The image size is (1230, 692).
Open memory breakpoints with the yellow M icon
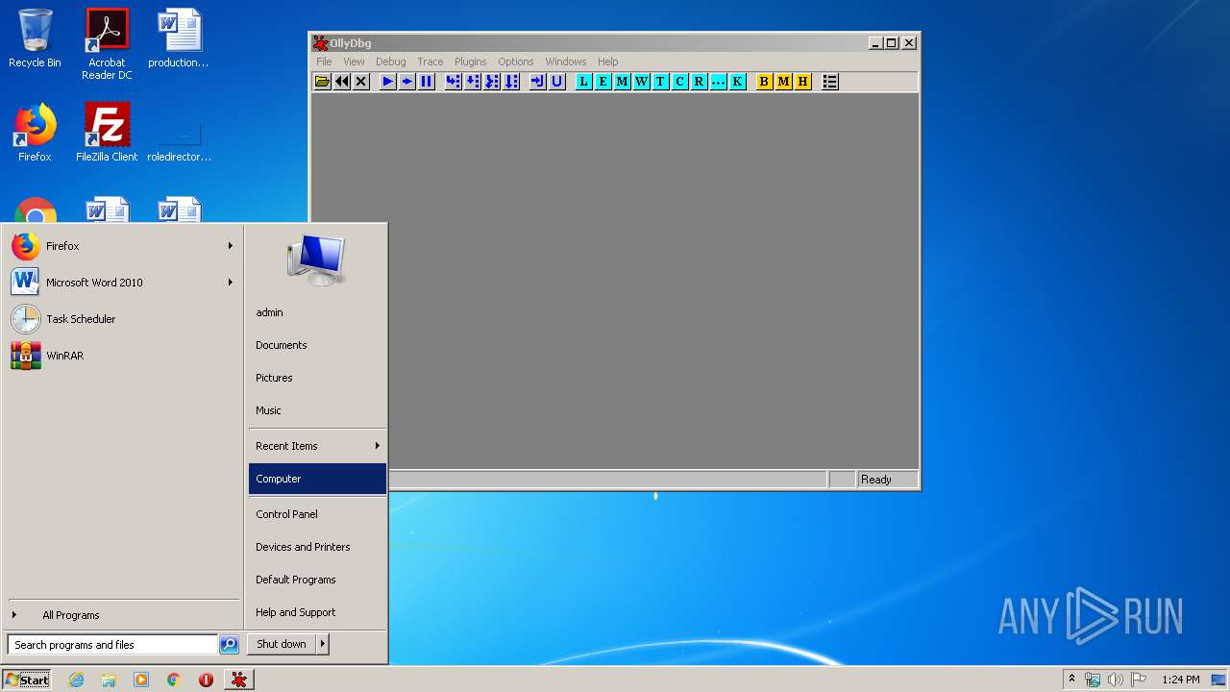point(783,82)
